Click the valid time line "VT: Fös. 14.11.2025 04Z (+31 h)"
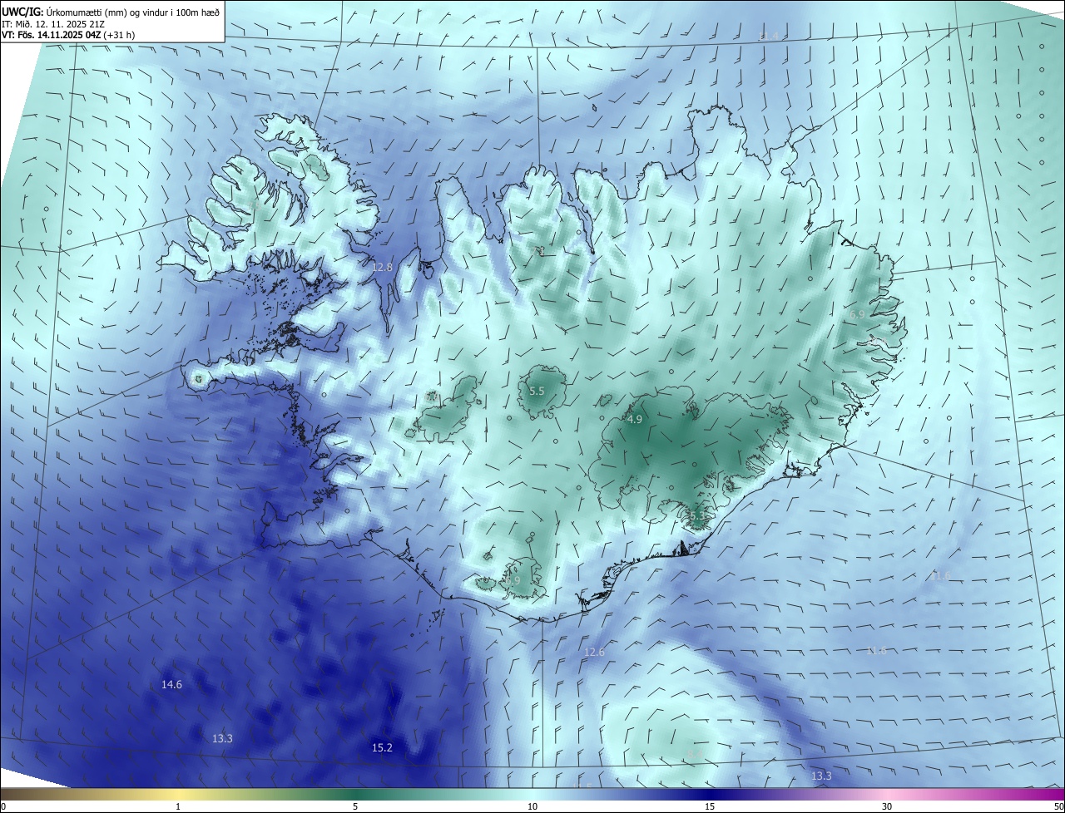This screenshot has width=1065, height=813. tap(68, 36)
